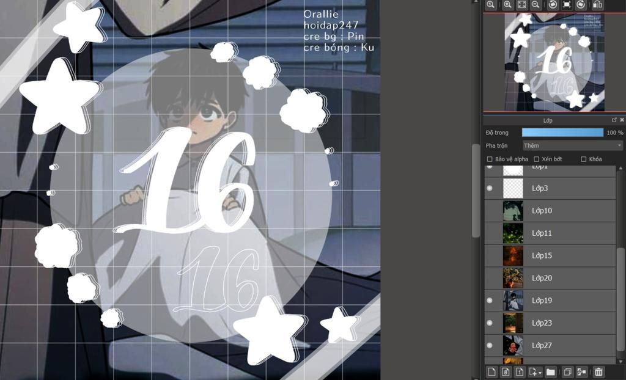Close the Lớp layer panel

622,120
